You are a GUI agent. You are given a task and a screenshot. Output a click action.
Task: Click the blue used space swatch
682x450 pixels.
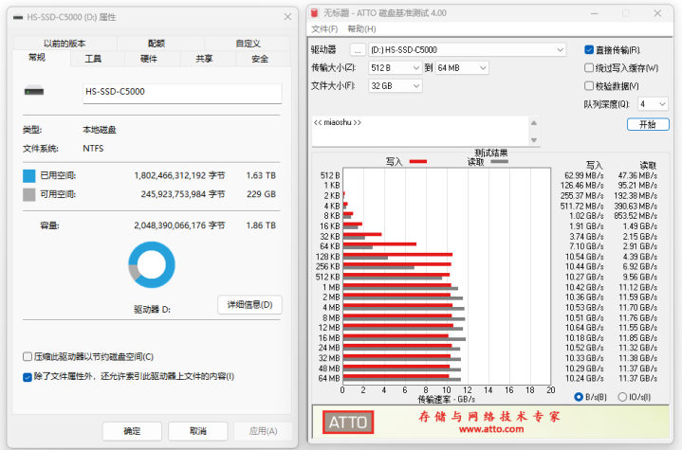pos(29,176)
